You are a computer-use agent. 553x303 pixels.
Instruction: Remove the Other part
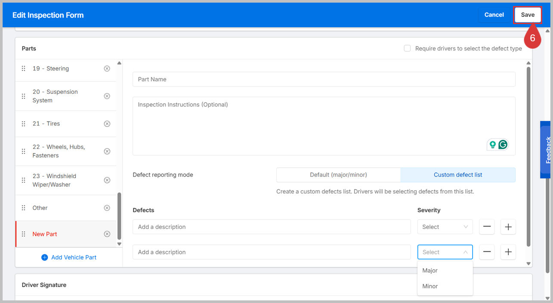[x=107, y=208]
